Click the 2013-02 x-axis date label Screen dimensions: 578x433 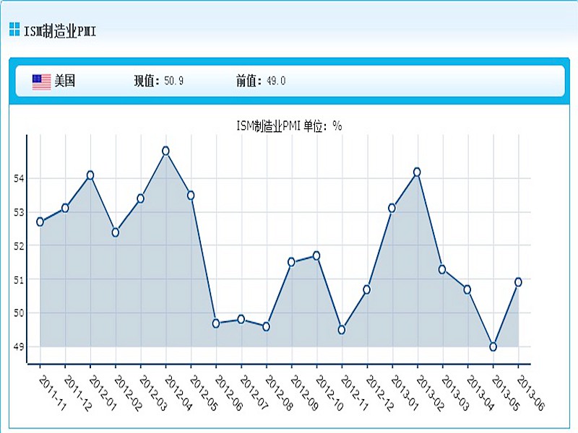[430, 393]
